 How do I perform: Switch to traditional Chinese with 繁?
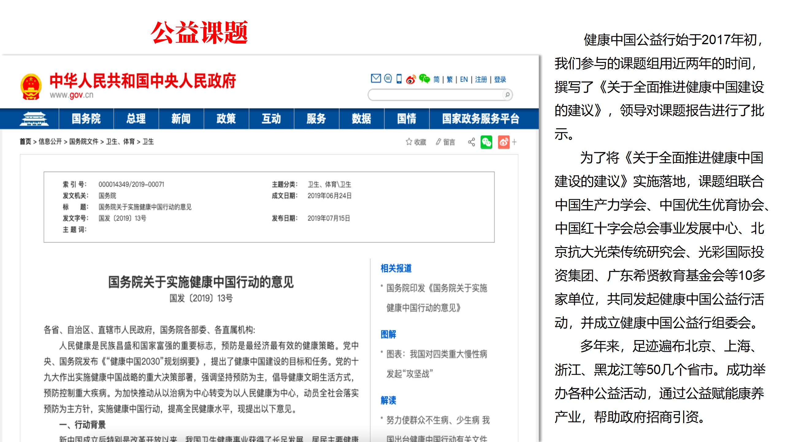450,80
